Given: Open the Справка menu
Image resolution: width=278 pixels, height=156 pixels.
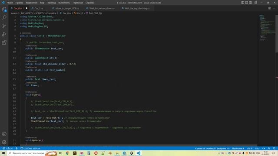Looking at the screenshot, I should 90,3.
